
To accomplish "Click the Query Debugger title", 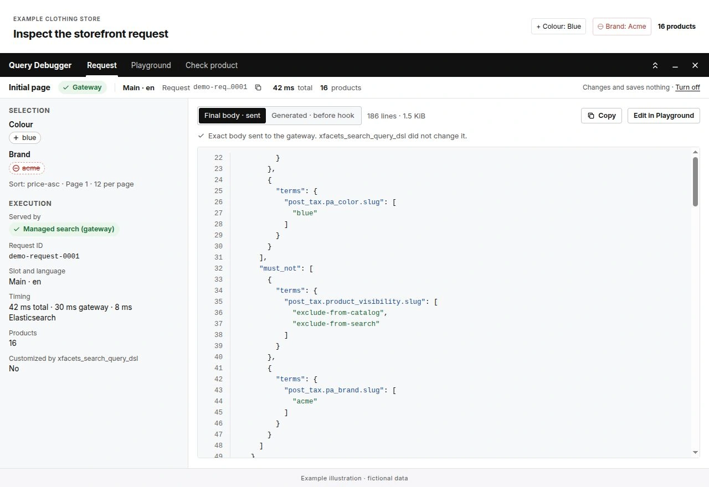I will coord(40,65).
